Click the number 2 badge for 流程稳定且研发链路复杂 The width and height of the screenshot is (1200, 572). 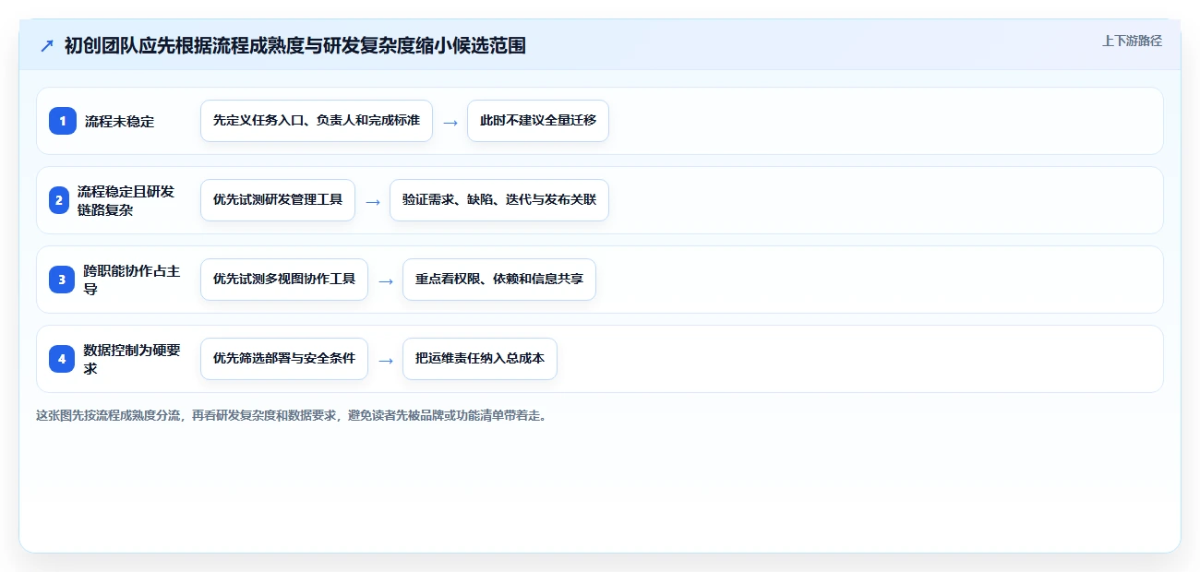pos(59,200)
